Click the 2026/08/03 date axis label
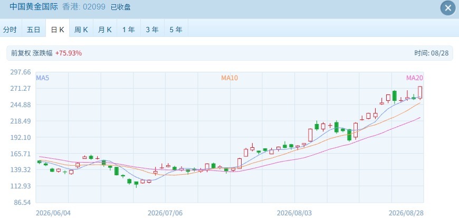459x218 pixels. click(294, 213)
